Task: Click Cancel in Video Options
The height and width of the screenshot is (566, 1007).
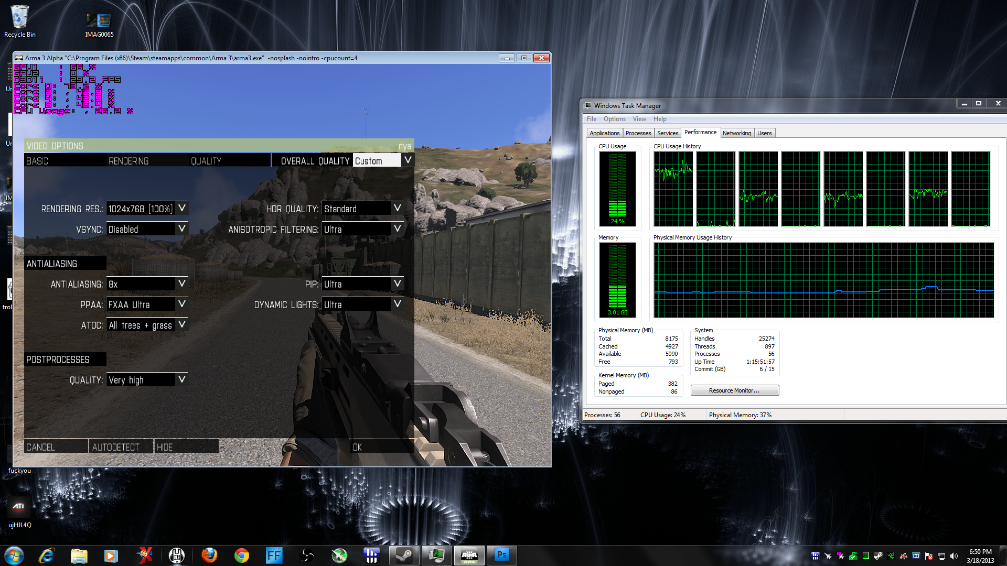Action: click(x=56, y=447)
